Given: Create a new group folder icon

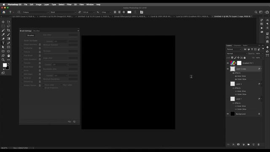Looking at the screenshot, I should tap(248, 144).
